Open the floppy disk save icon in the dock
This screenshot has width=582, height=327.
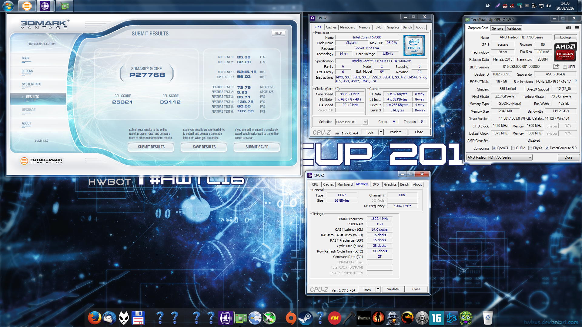click(138, 318)
